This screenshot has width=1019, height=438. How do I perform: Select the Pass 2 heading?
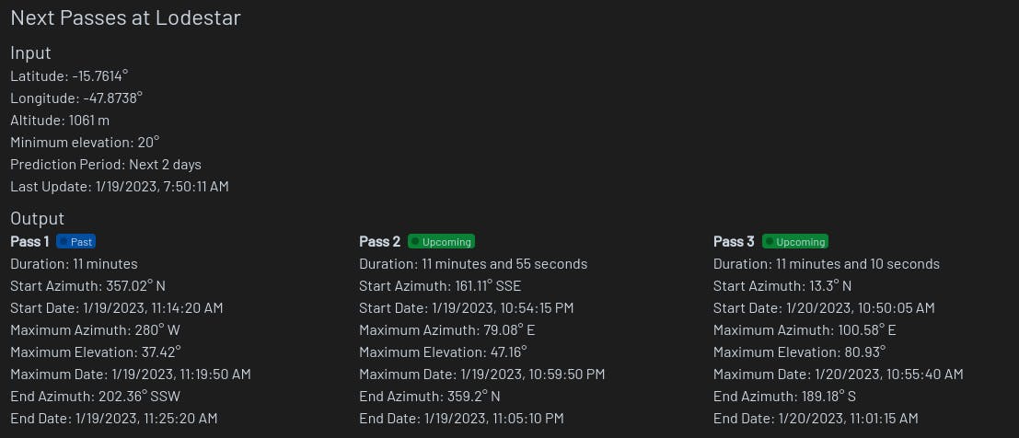pos(379,241)
